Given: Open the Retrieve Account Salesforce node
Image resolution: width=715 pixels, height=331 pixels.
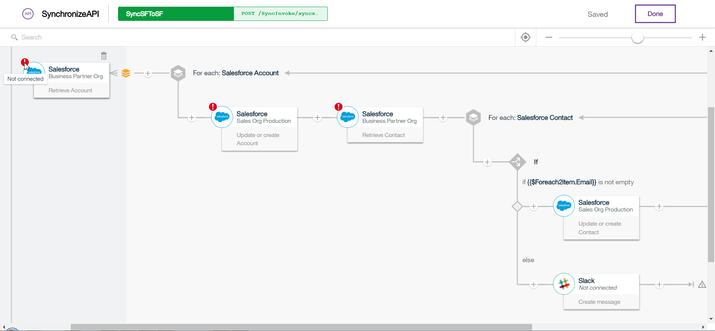Looking at the screenshot, I should (71, 80).
